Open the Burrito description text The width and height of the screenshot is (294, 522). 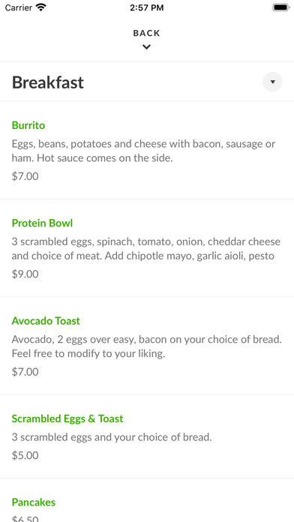click(143, 151)
